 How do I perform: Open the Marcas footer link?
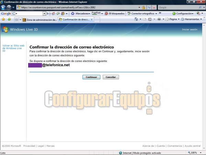coord(50,146)
